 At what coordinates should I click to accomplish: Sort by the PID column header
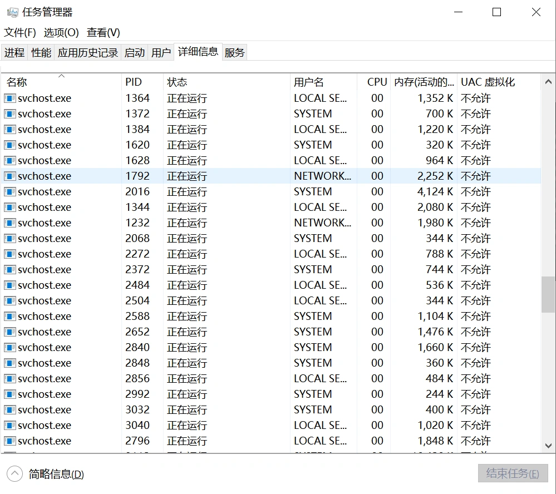click(x=142, y=82)
